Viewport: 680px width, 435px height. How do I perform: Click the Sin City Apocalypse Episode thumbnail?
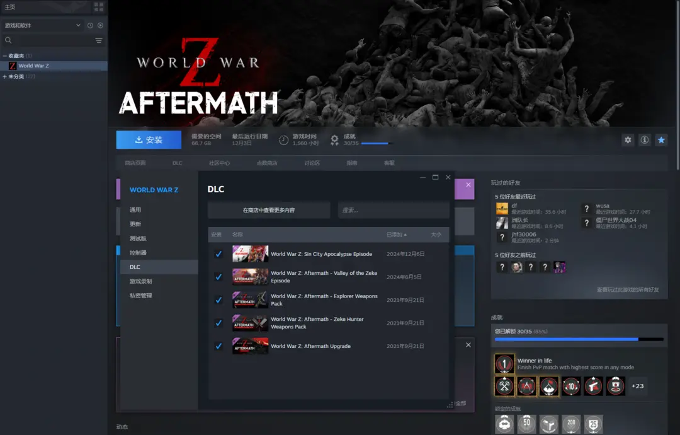click(x=250, y=254)
